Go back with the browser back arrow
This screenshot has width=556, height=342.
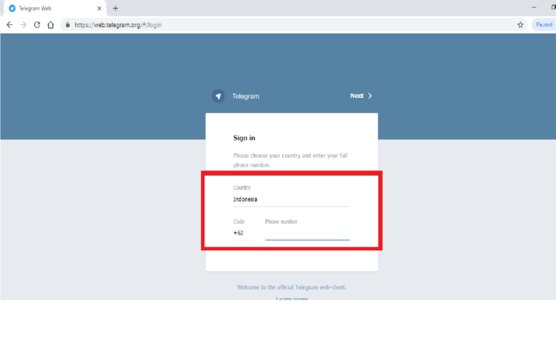(x=10, y=25)
